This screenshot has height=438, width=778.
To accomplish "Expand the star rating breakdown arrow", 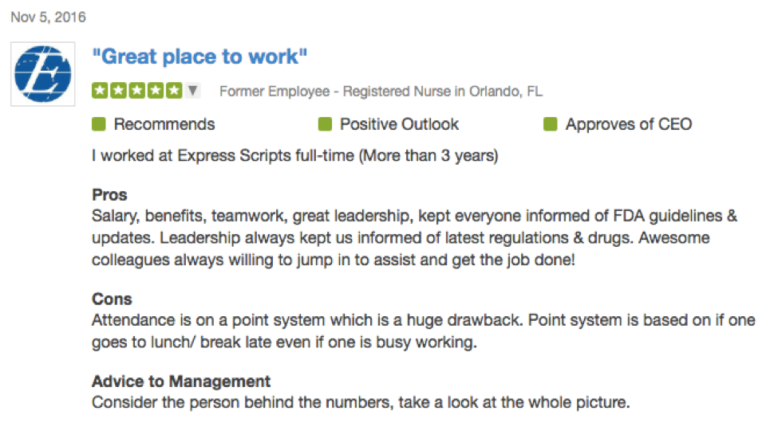I will point(192,90).
